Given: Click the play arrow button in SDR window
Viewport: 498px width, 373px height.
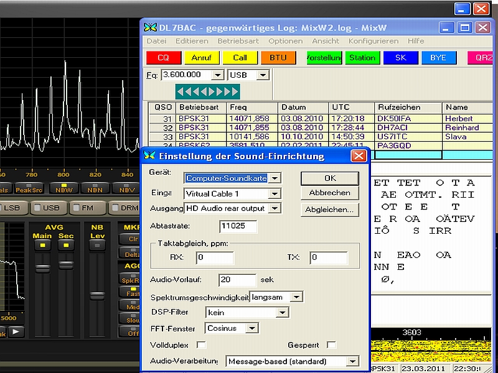Looking at the screenshot, I should (x=16, y=332).
